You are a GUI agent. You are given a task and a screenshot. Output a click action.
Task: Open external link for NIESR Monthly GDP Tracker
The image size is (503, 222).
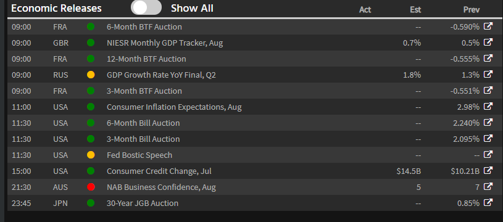click(x=488, y=43)
